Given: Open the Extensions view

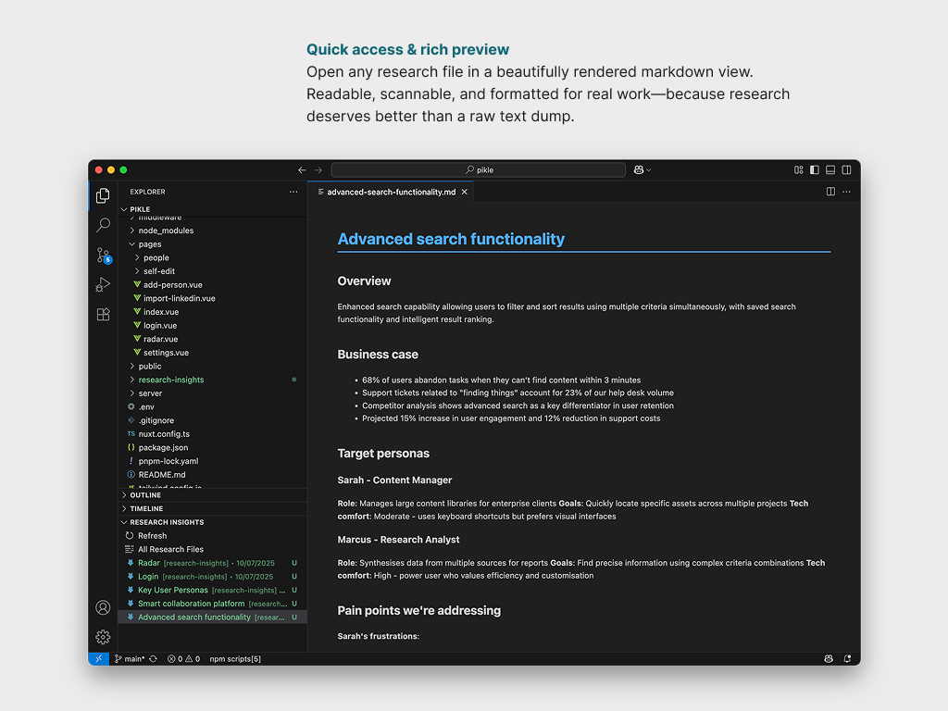Looking at the screenshot, I should point(103,314).
